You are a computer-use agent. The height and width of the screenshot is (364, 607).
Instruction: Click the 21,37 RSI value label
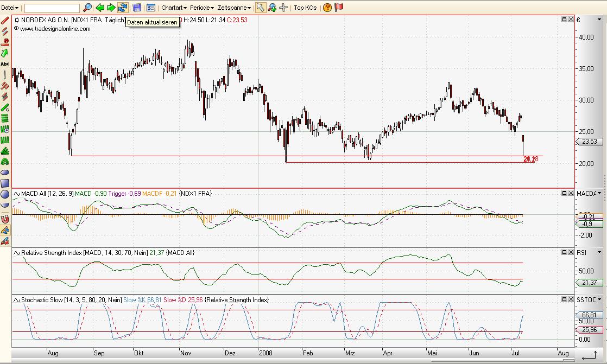point(589,283)
